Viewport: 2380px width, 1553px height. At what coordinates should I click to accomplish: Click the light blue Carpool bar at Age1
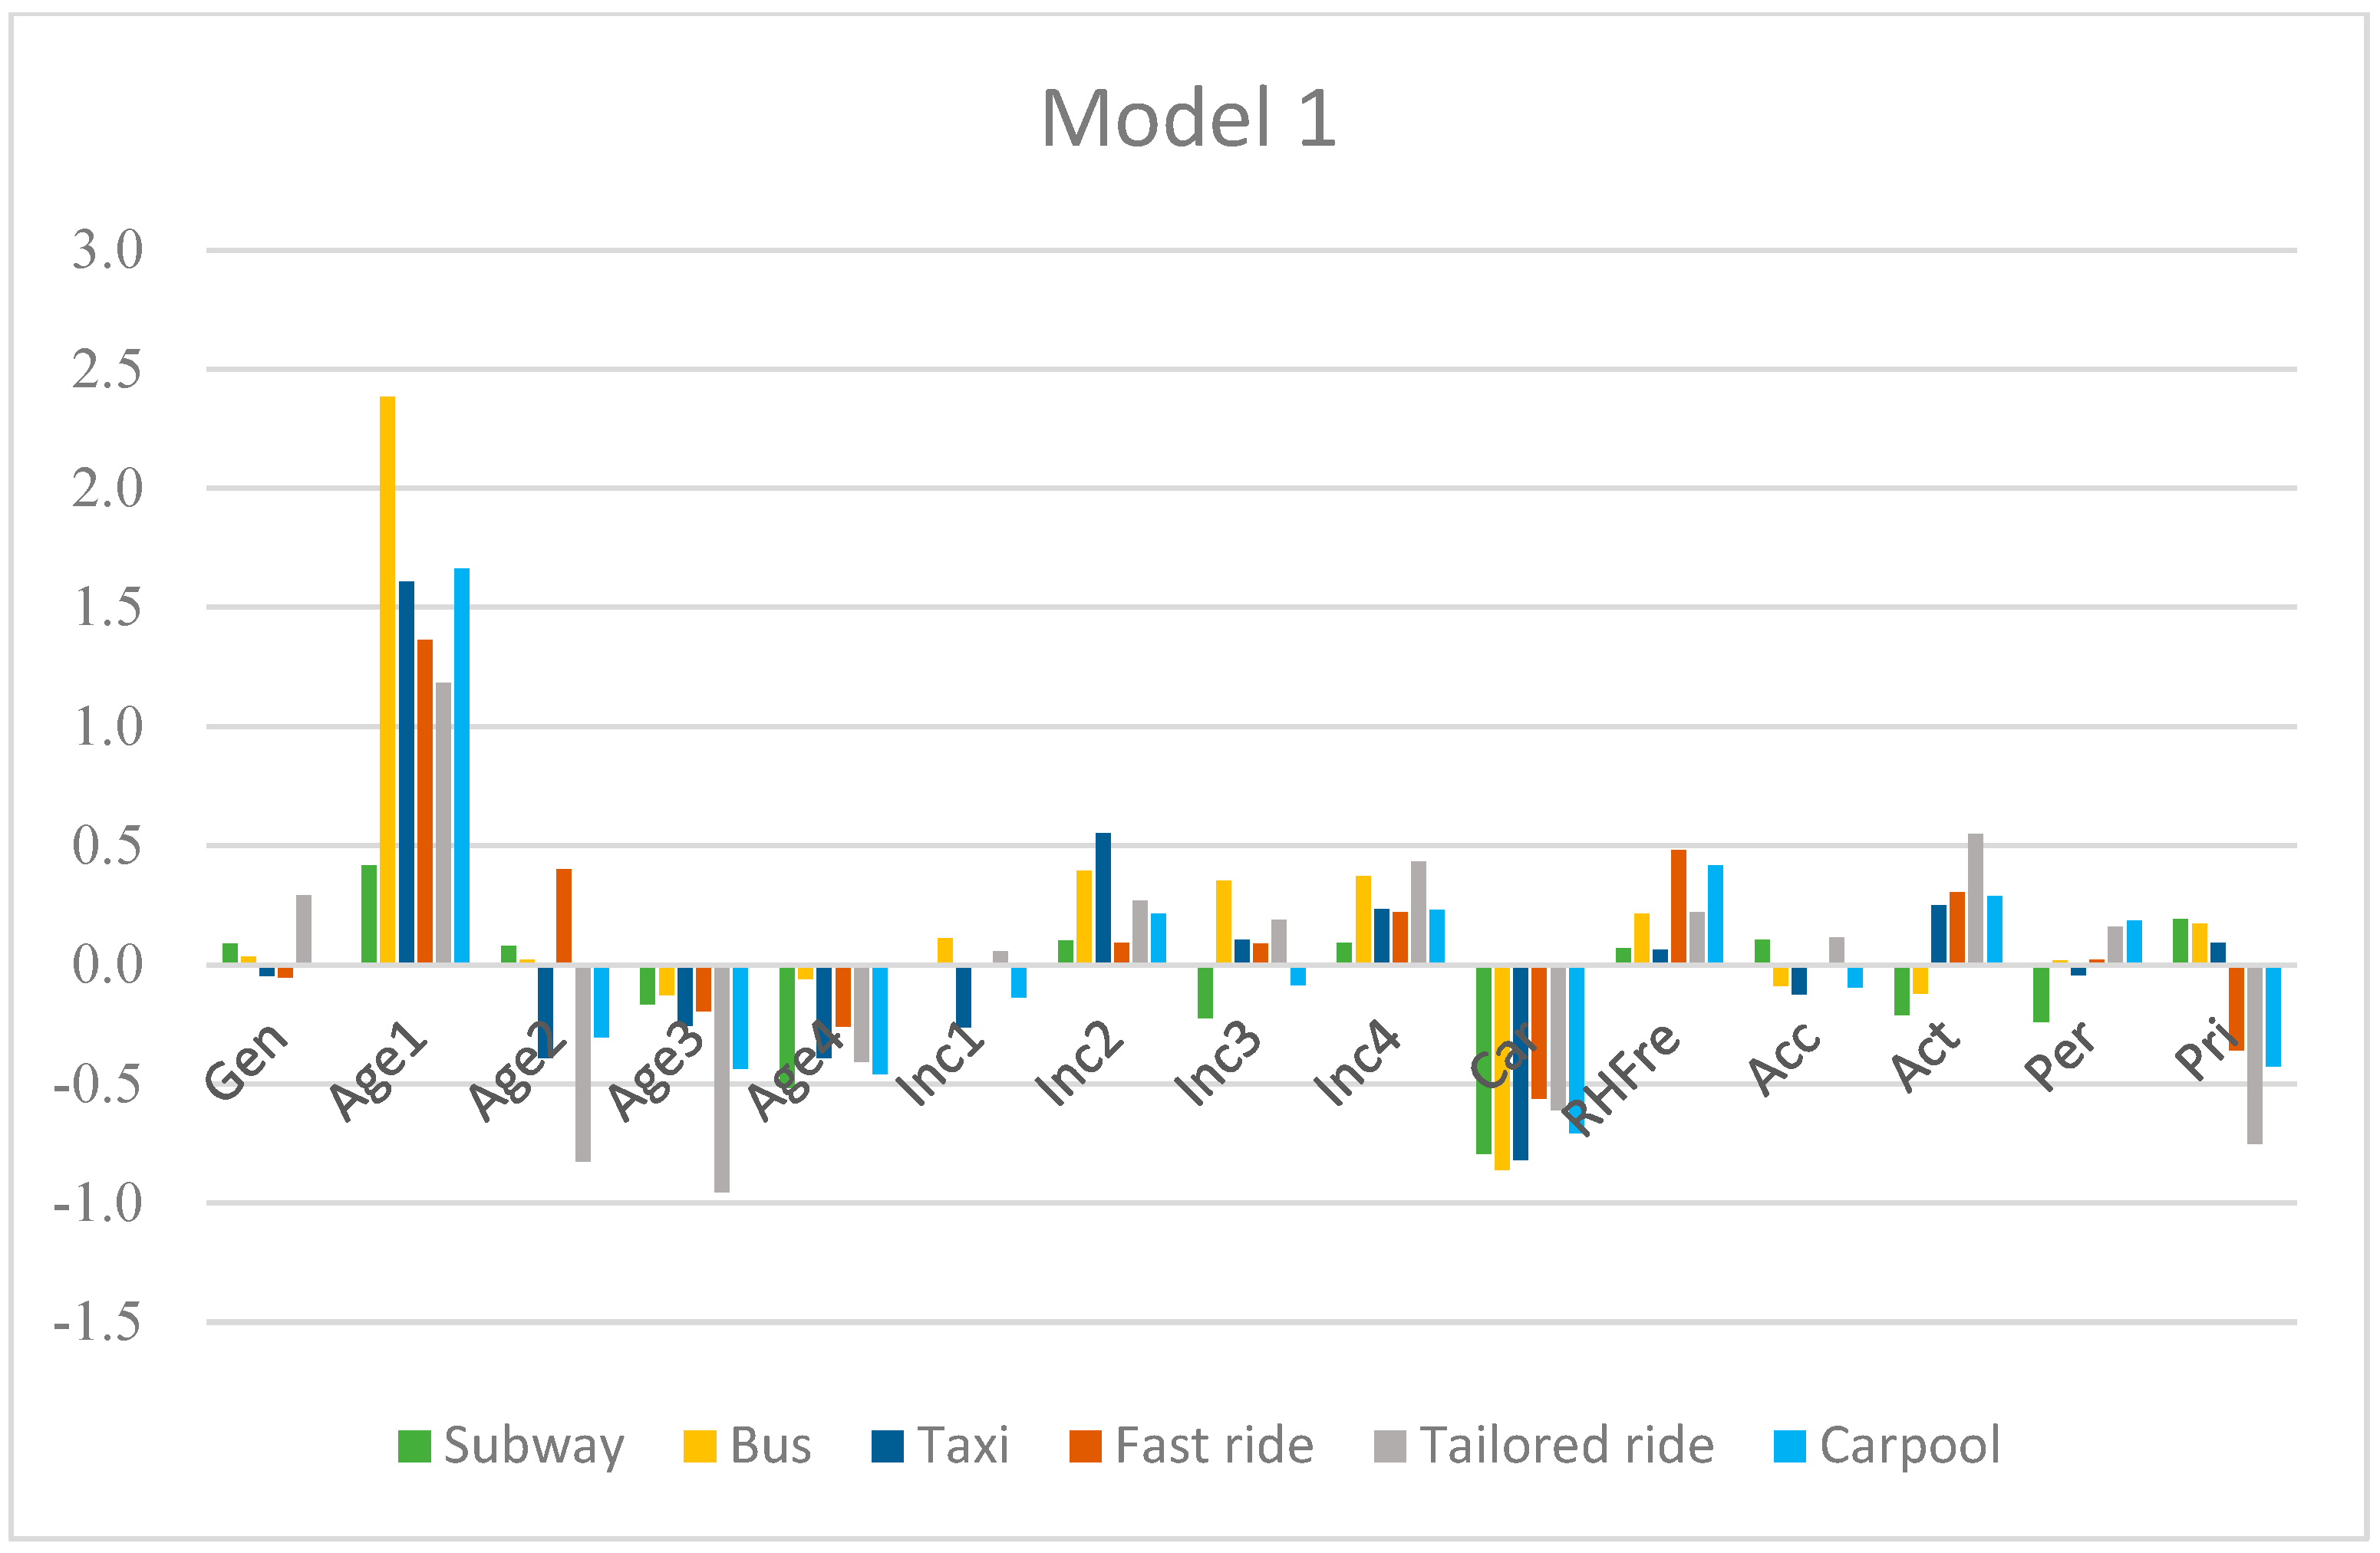[462, 765]
